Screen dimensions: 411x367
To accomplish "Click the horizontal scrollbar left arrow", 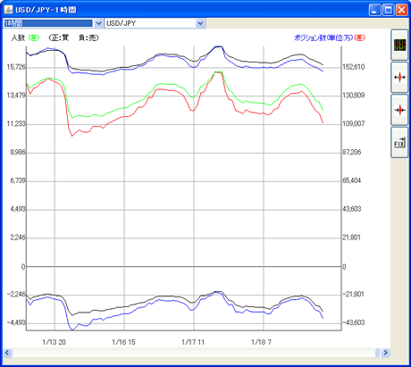I will (8, 353).
